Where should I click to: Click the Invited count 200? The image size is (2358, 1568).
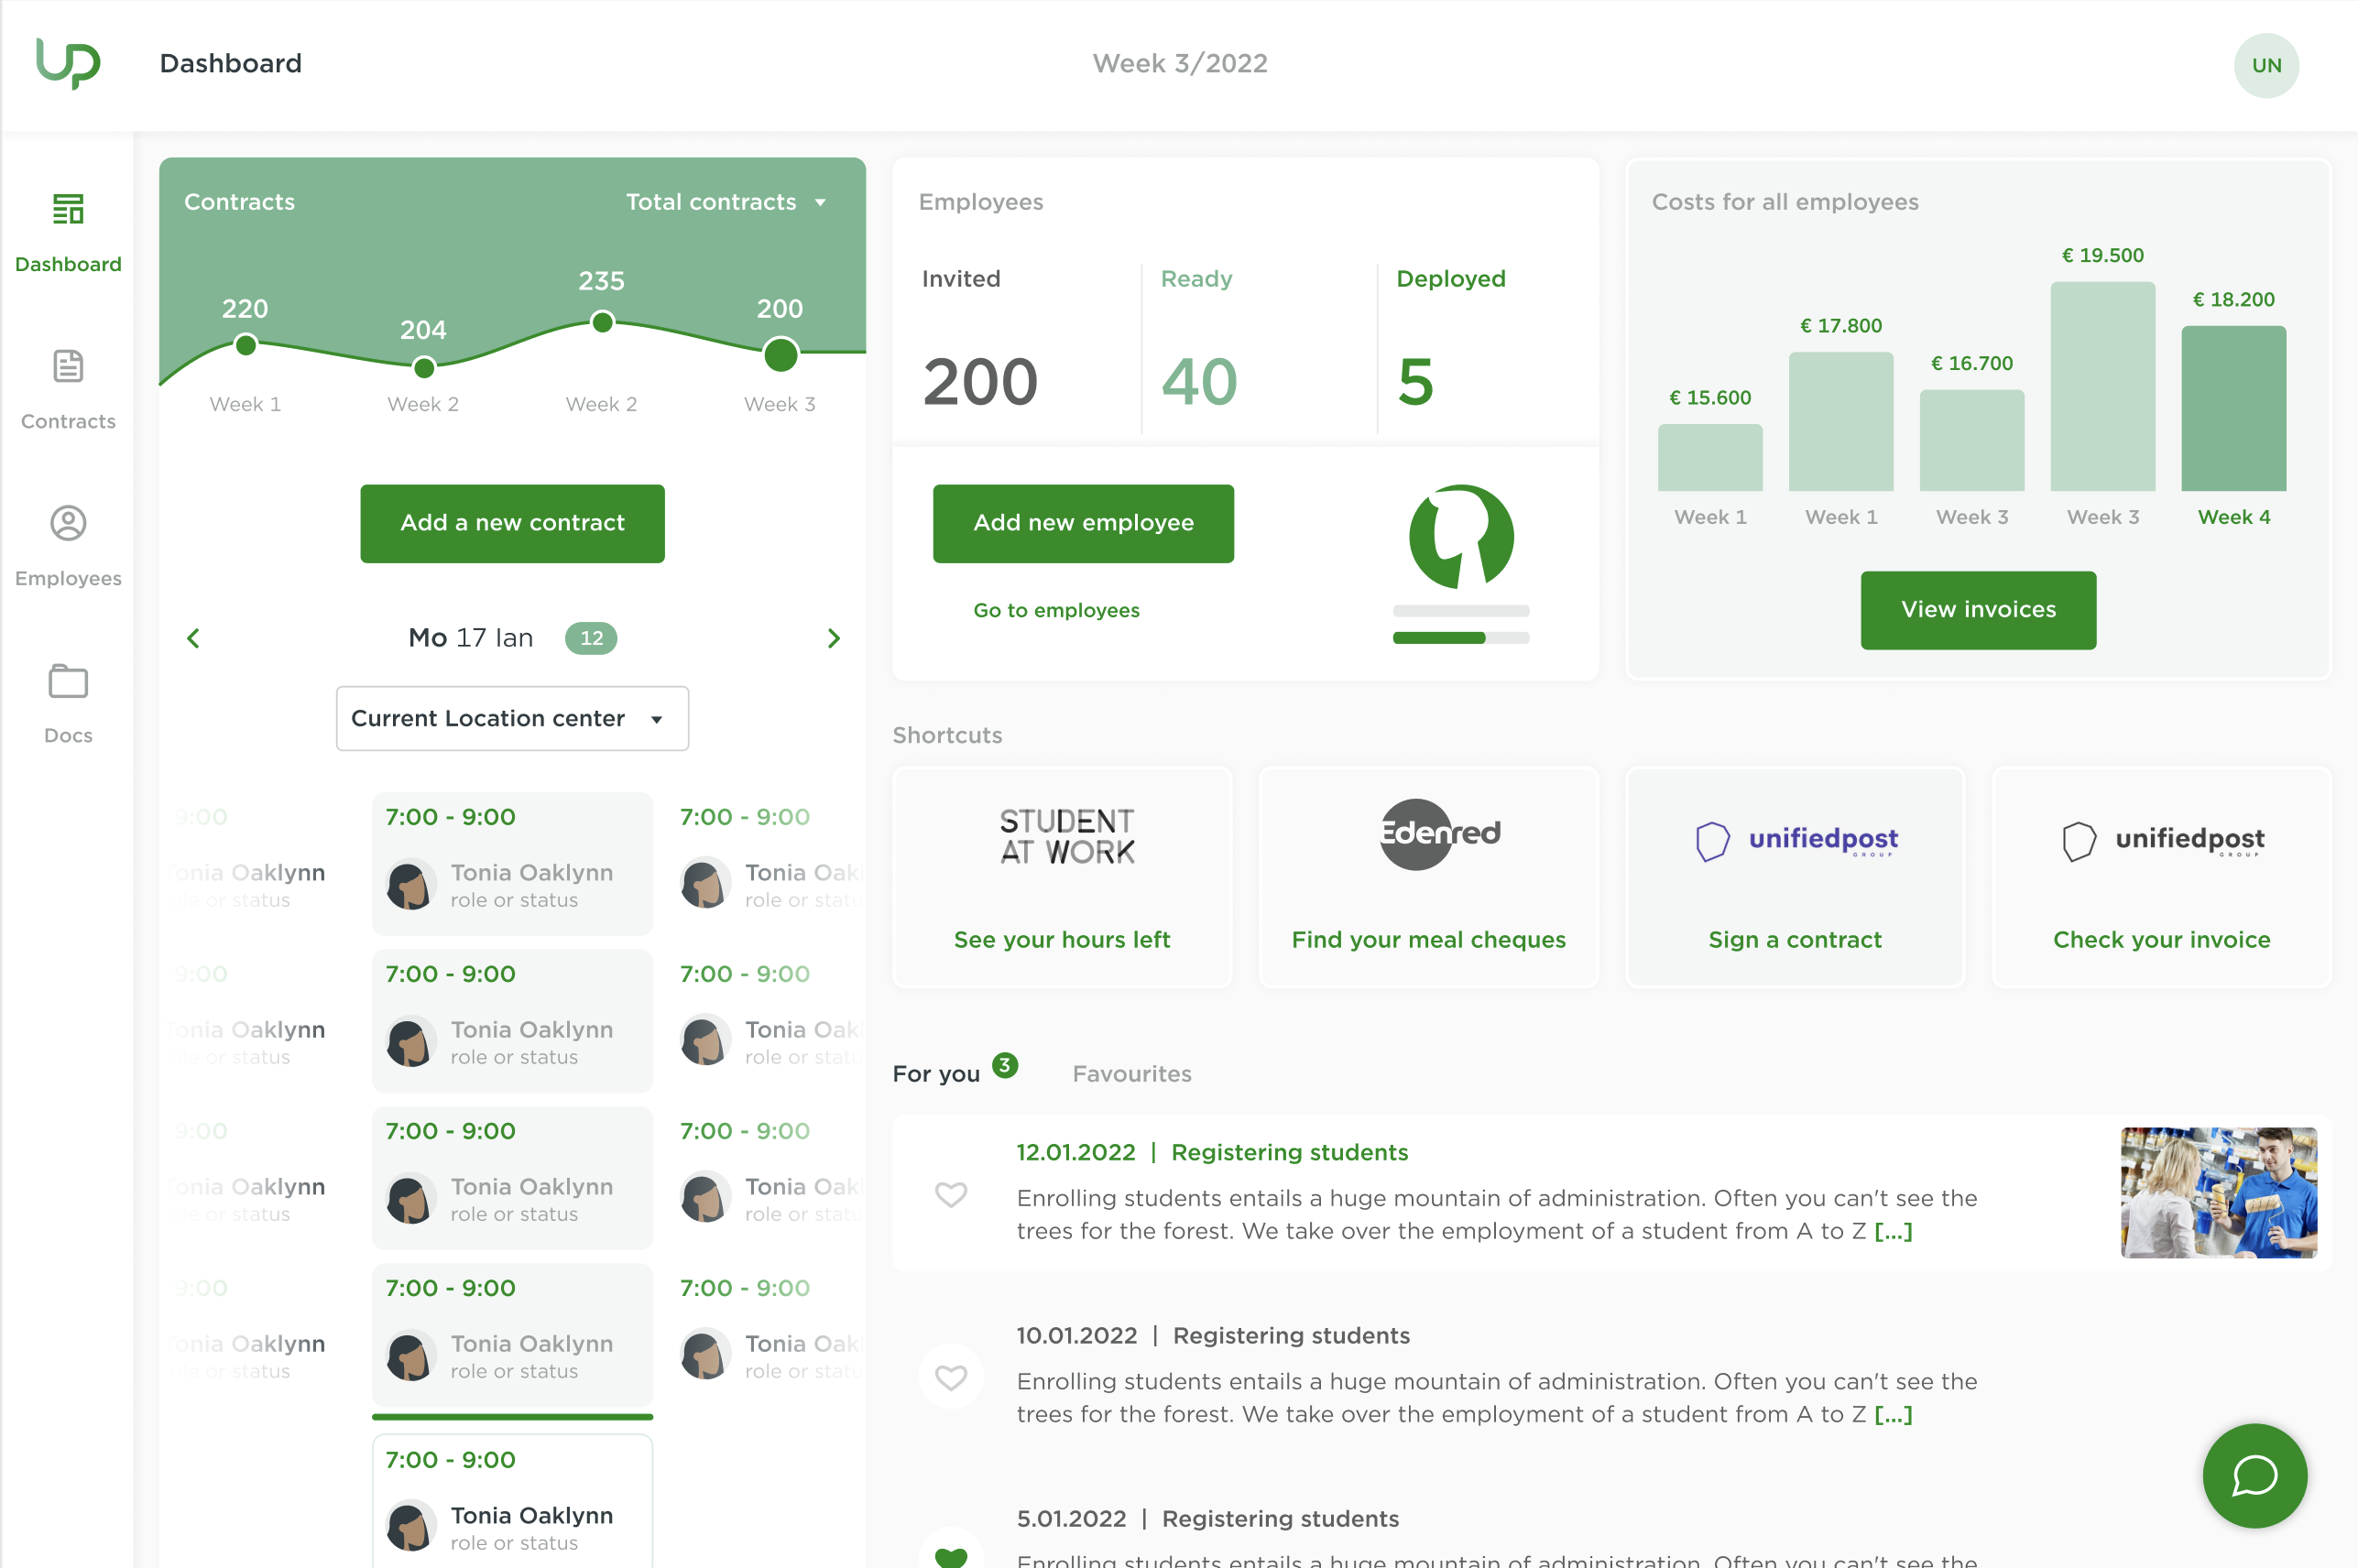pos(979,382)
